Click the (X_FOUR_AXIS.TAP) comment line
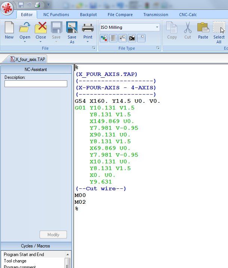Viewport: 228px width, 268px height. point(107,74)
